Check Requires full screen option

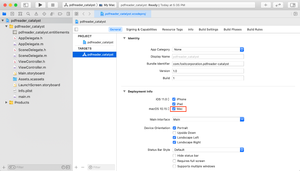[x=174, y=161]
